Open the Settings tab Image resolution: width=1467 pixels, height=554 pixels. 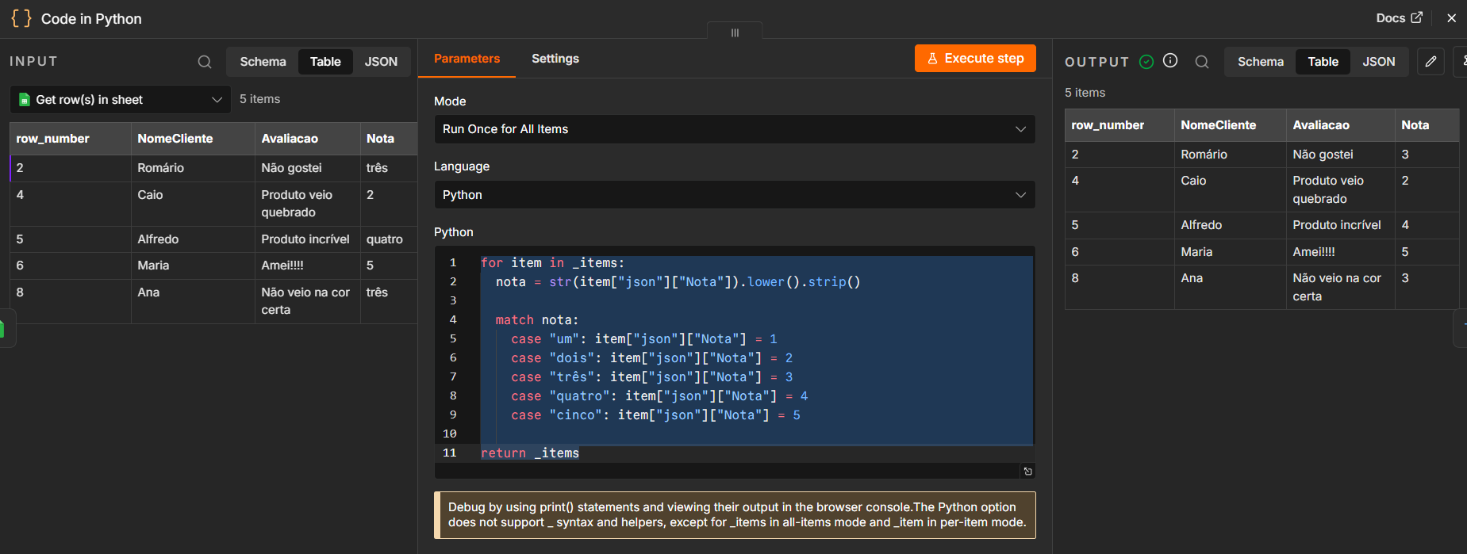[x=555, y=59]
